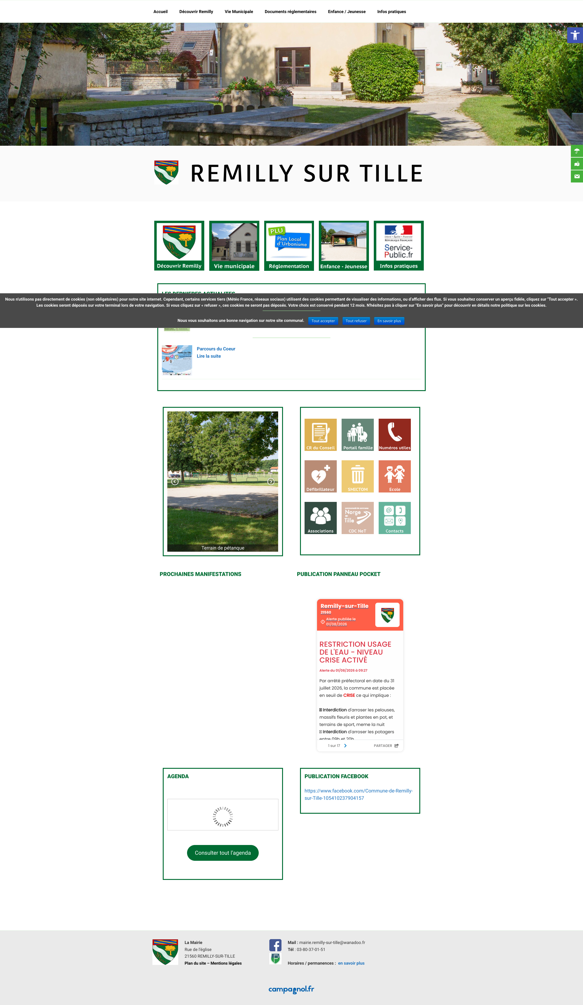Open the Contacts tile
Viewport: 583px width, 1005px height.
coord(394,518)
